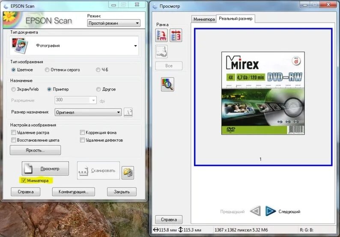The image size is (340, 237).
Task: Click the R: G: B: status readout
Action: 307,230
